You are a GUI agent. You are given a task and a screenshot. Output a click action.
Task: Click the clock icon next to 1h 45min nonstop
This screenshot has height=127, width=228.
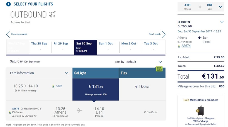(16, 91)
